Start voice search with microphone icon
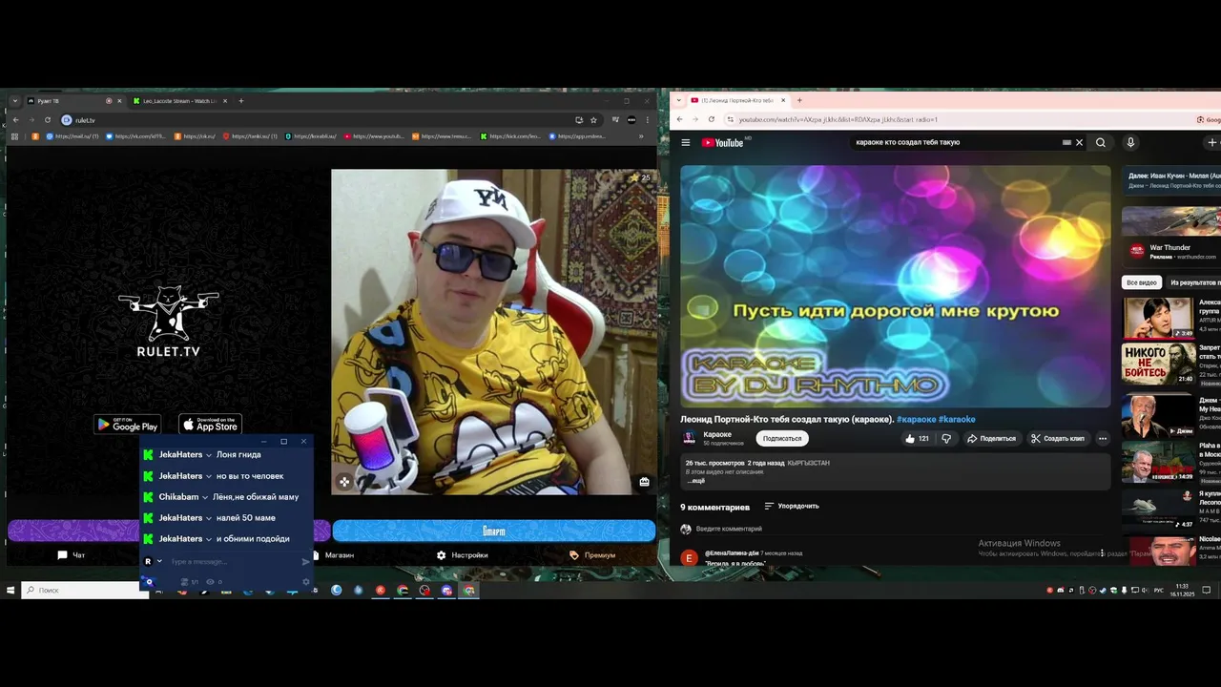Image resolution: width=1221 pixels, height=687 pixels. coord(1130,142)
